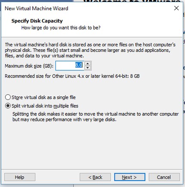185x187 pixels.
Task: Click inside the Maximum disk size field
Action: (x=70, y=66)
